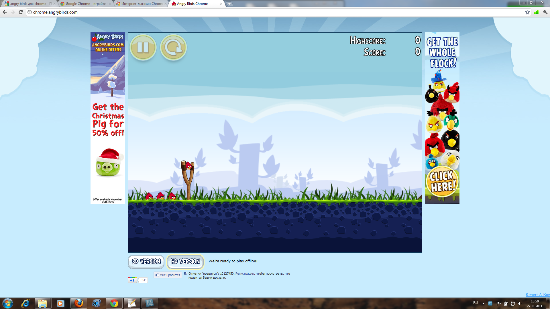Close the Angry Birds Chrome tab

pos(221,4)
